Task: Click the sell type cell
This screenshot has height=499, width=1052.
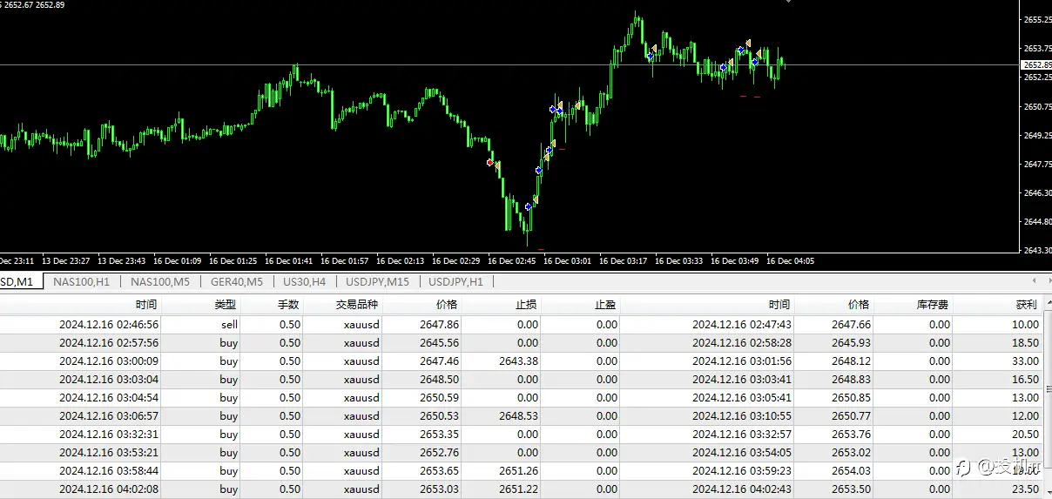Action: tap(230, 324)
